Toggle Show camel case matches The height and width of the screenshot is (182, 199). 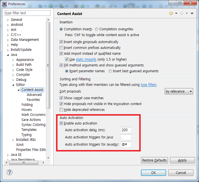tap(61, 98)
